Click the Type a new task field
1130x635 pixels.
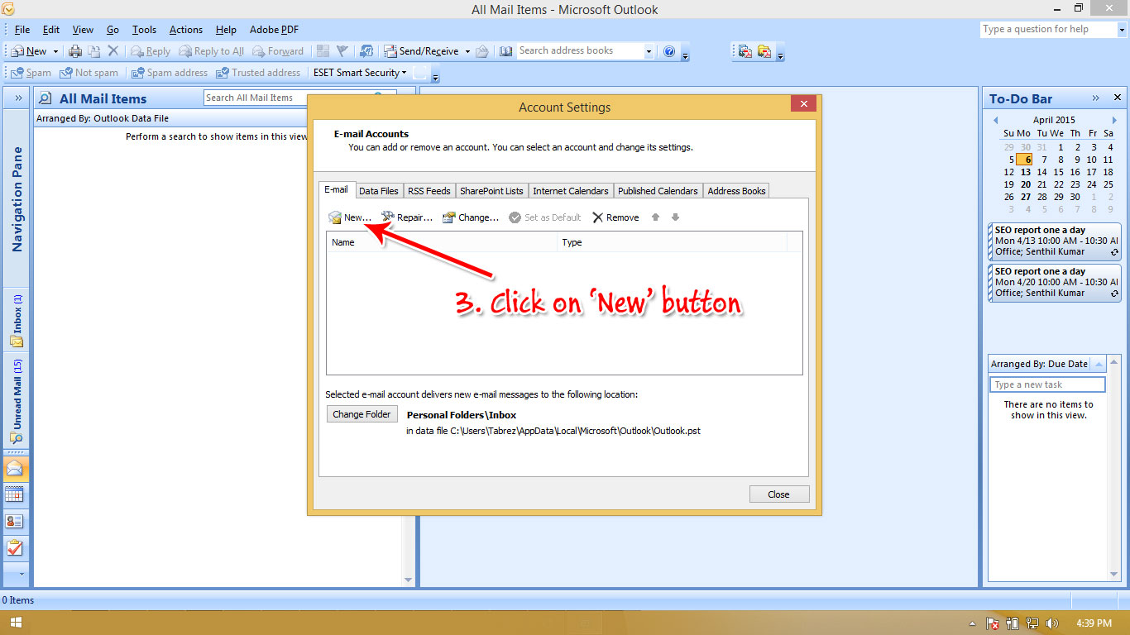[1046, 384]
